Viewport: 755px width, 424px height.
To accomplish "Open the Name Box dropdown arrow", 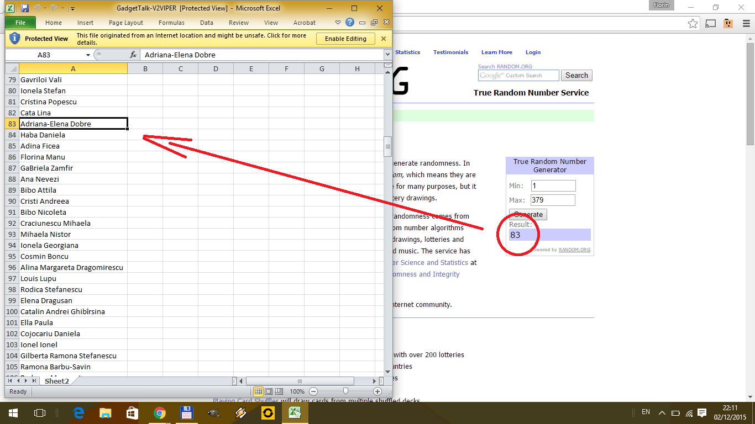I will click(x=88, y=55).
